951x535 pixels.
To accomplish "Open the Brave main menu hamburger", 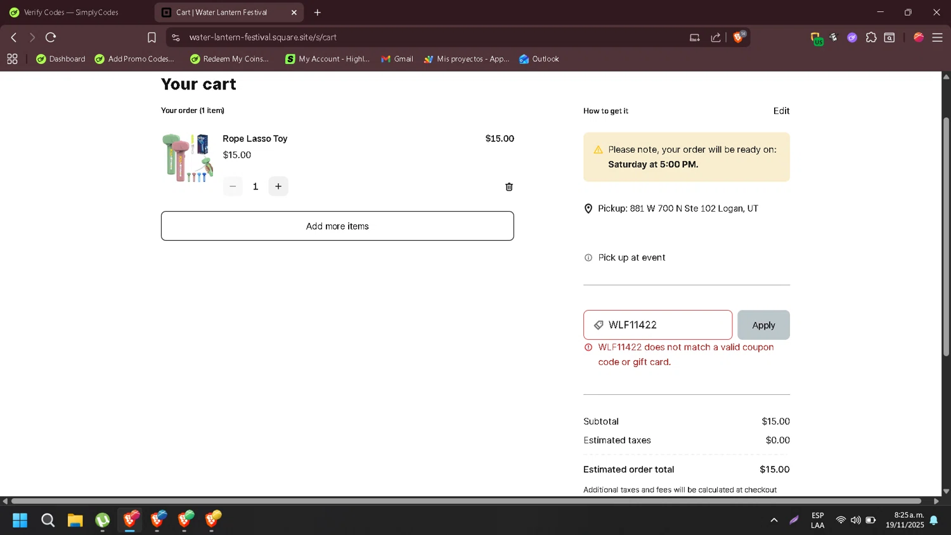I will tap(937, 37).
